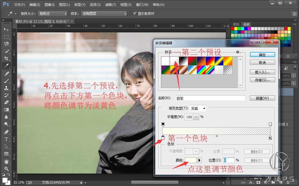The height and width of the screenshot is (186, 299).
Task: Click the 新建(W) button
Action: click(x=262, y=98)
